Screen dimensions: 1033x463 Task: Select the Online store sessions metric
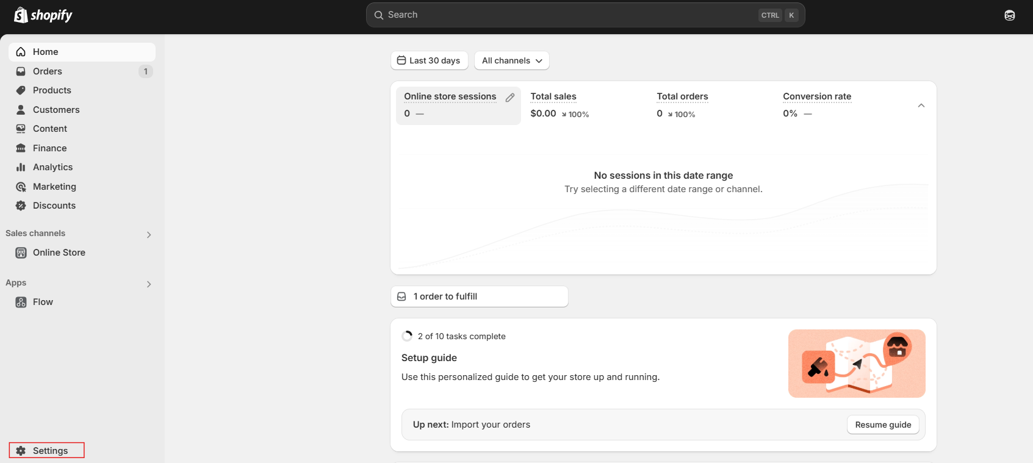tap(458, 106)
